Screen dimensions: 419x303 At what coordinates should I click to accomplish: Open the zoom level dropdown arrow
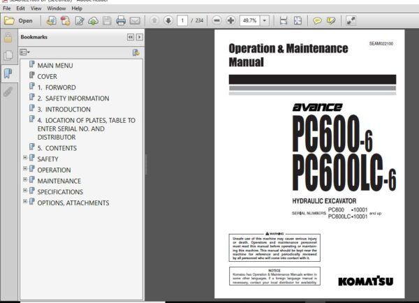264,20
